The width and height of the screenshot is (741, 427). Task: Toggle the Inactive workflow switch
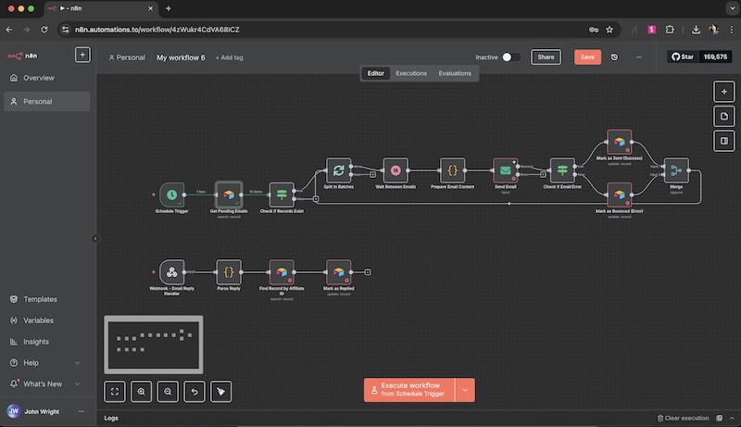pos(510,57)
